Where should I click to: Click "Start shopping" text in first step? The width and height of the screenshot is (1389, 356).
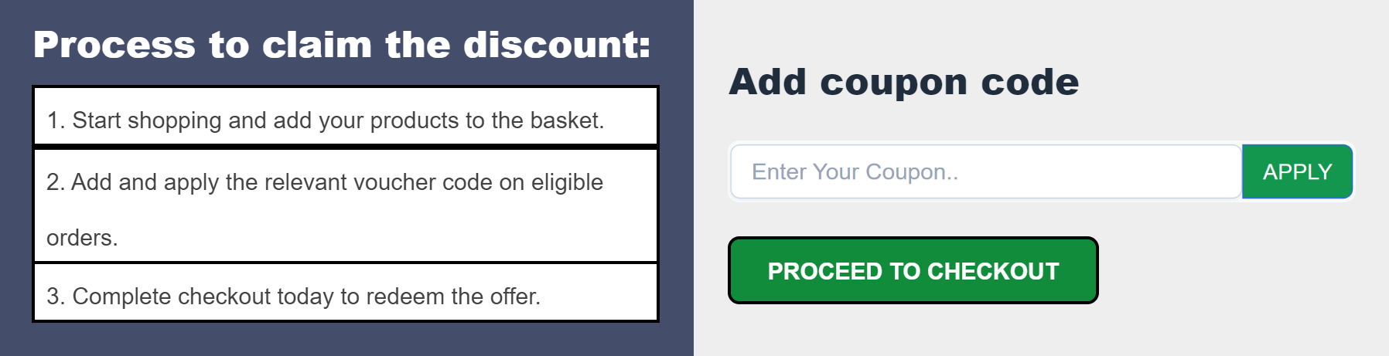(147, 120)
